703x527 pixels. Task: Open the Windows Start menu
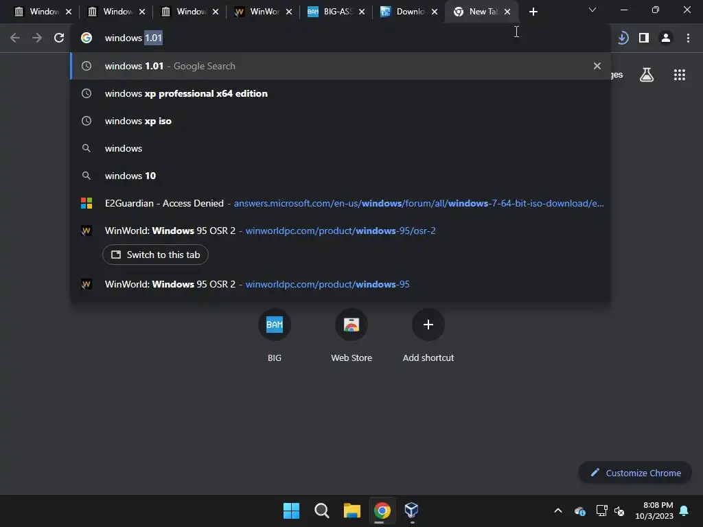[x=291, y=511]
